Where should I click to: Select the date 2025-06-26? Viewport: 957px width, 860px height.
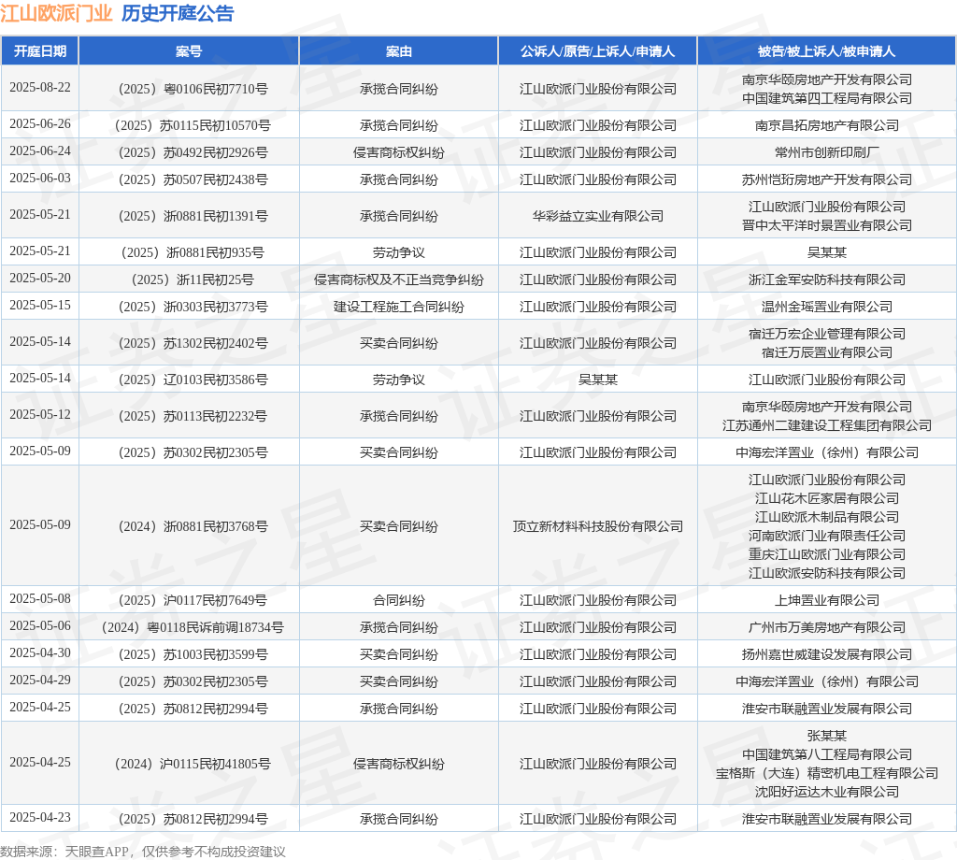click(x=40, y=124)
